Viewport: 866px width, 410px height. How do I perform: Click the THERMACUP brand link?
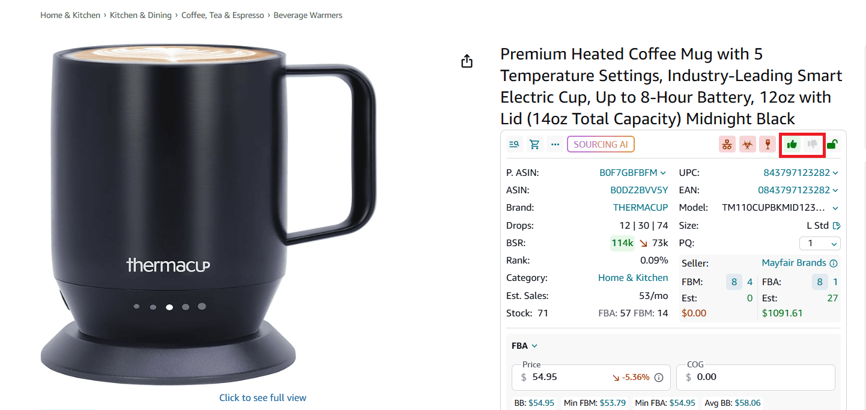point(640,207)
